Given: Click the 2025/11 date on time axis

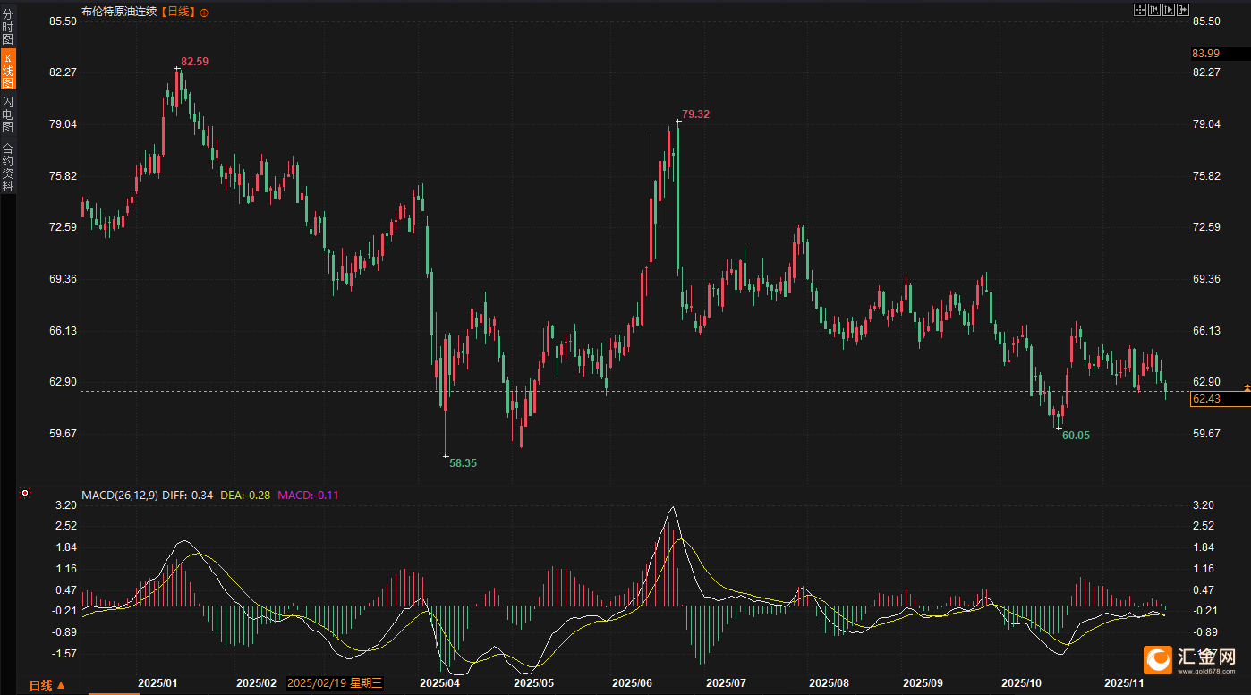Looking at the screenshot, I should (x=1124, y=683).
